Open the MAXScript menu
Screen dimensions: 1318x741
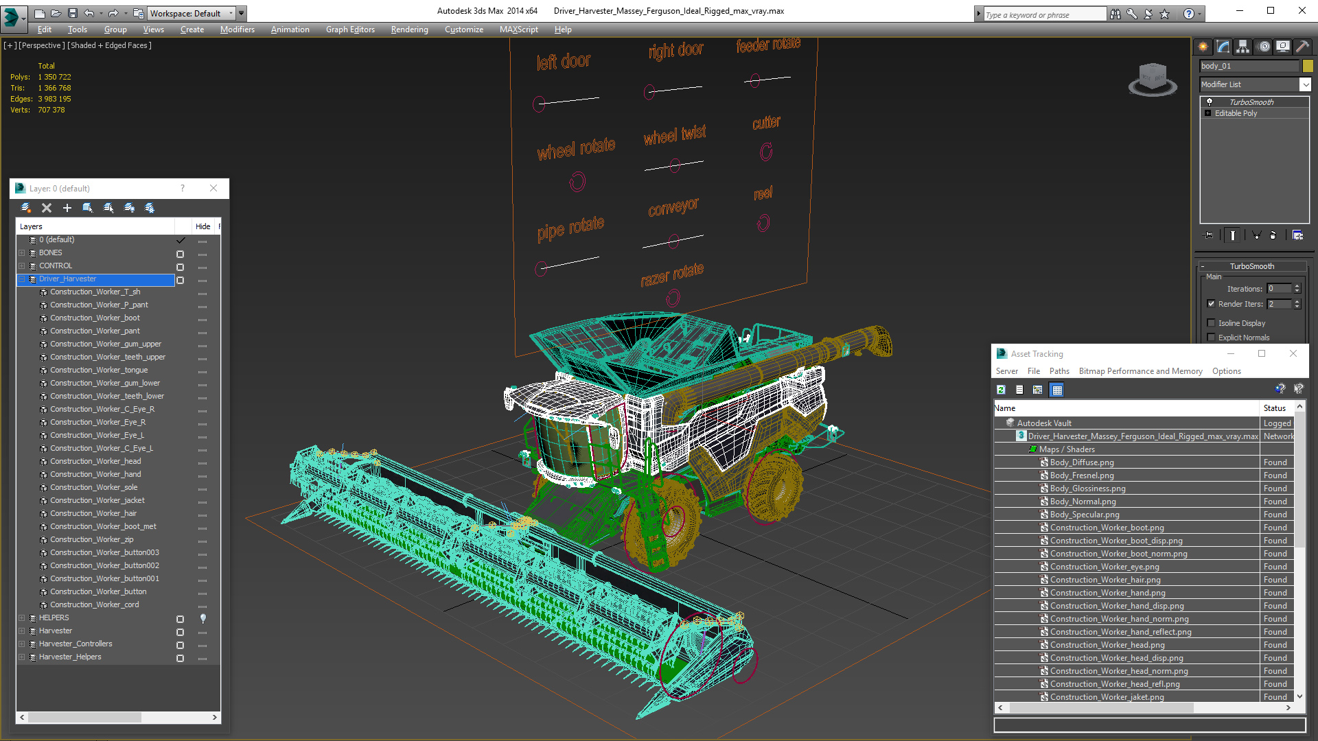tap(519, 30)
